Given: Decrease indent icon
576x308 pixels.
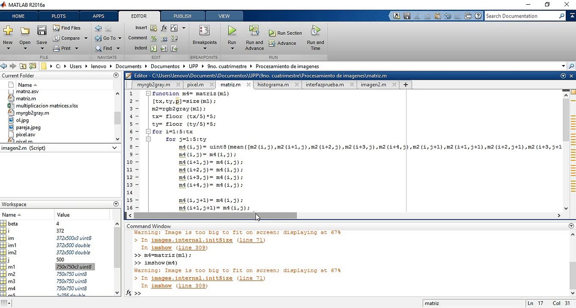Looking at the screenshot, I should click(174, 48).
